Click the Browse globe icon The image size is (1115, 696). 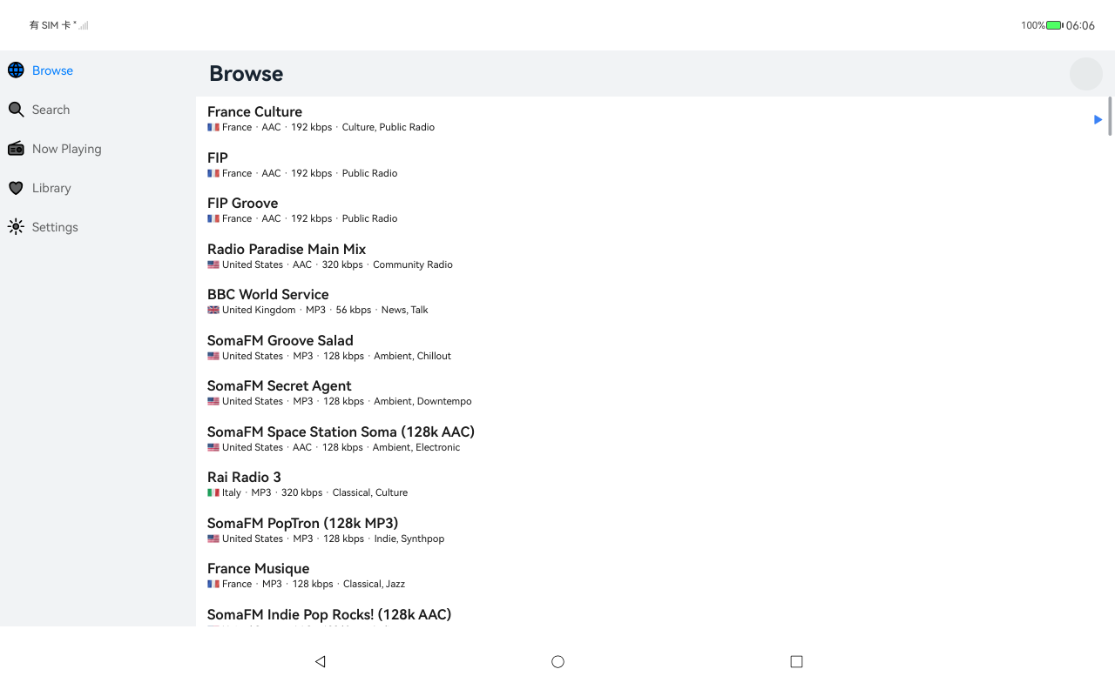(16, 70)
